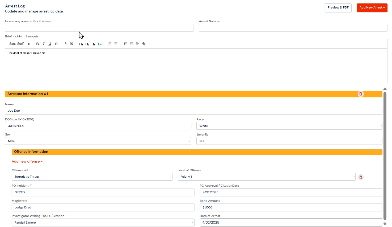Open the Race dropdown showing White

pos(289,126)
